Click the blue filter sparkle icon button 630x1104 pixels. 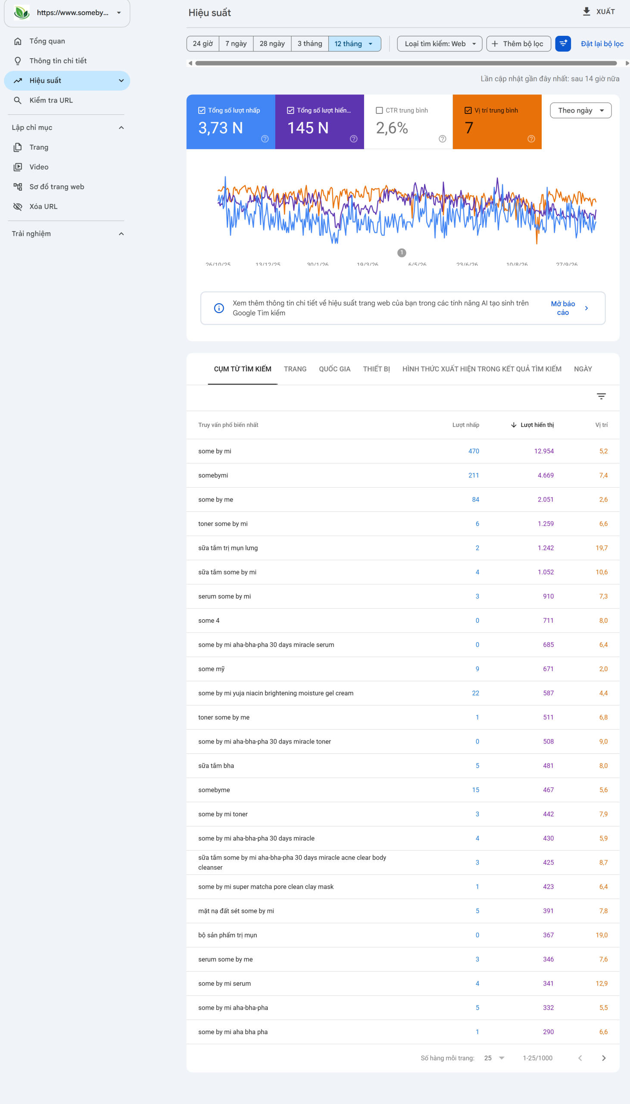click(563, 44)
